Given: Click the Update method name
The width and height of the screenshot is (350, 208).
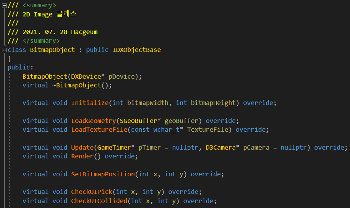Looking at the screenshot, I should pyautogui.click(x=83, y=147).
